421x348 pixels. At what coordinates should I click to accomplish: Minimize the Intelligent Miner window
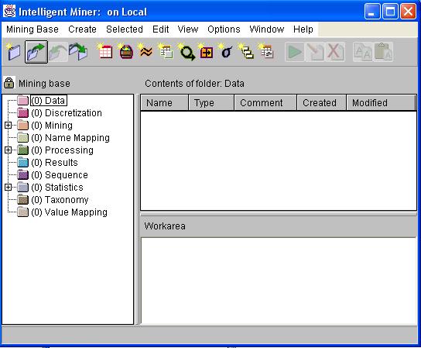pyautogui.click(x=372, y=12)
